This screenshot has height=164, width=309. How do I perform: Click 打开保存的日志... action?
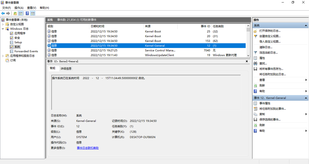coord(270,31)
